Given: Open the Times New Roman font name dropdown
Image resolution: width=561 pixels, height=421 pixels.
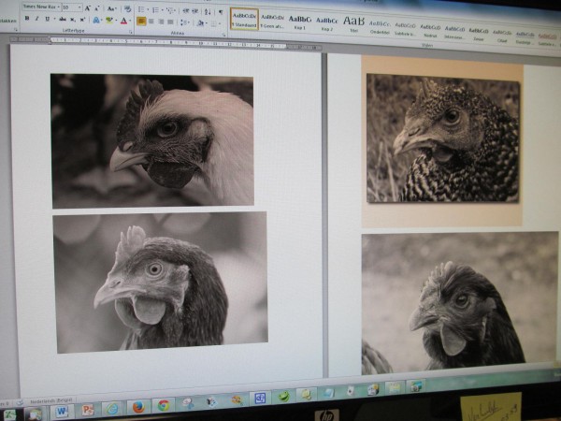Looking at the screenshot, I should pyautogui.click(x=59, y=7).
